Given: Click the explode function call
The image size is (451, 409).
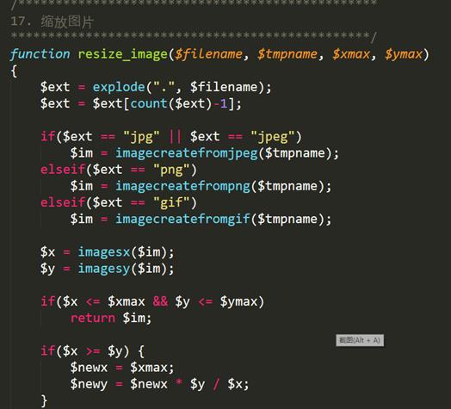Looking at the screenshot, I should (x=119, y=87).
